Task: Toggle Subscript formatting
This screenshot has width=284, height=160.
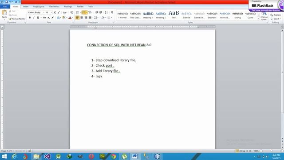Action: 48,18
